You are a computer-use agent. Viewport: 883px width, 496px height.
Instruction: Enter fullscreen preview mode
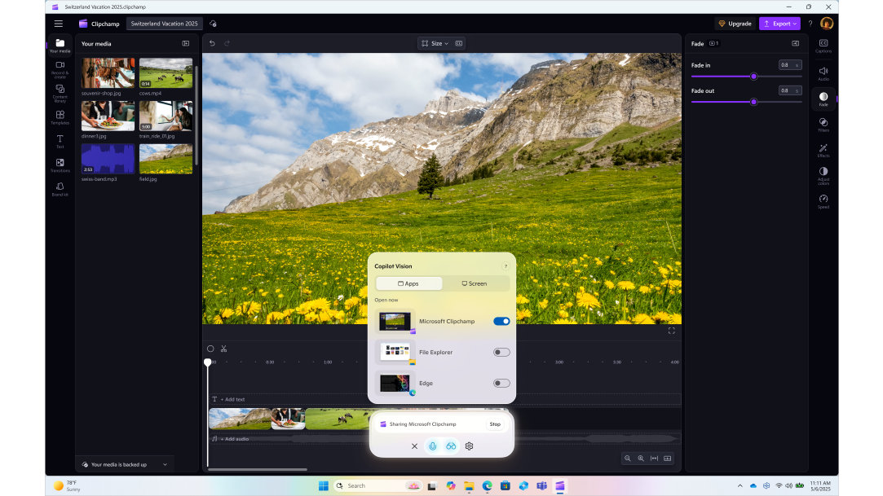click(x=671, y=331)
